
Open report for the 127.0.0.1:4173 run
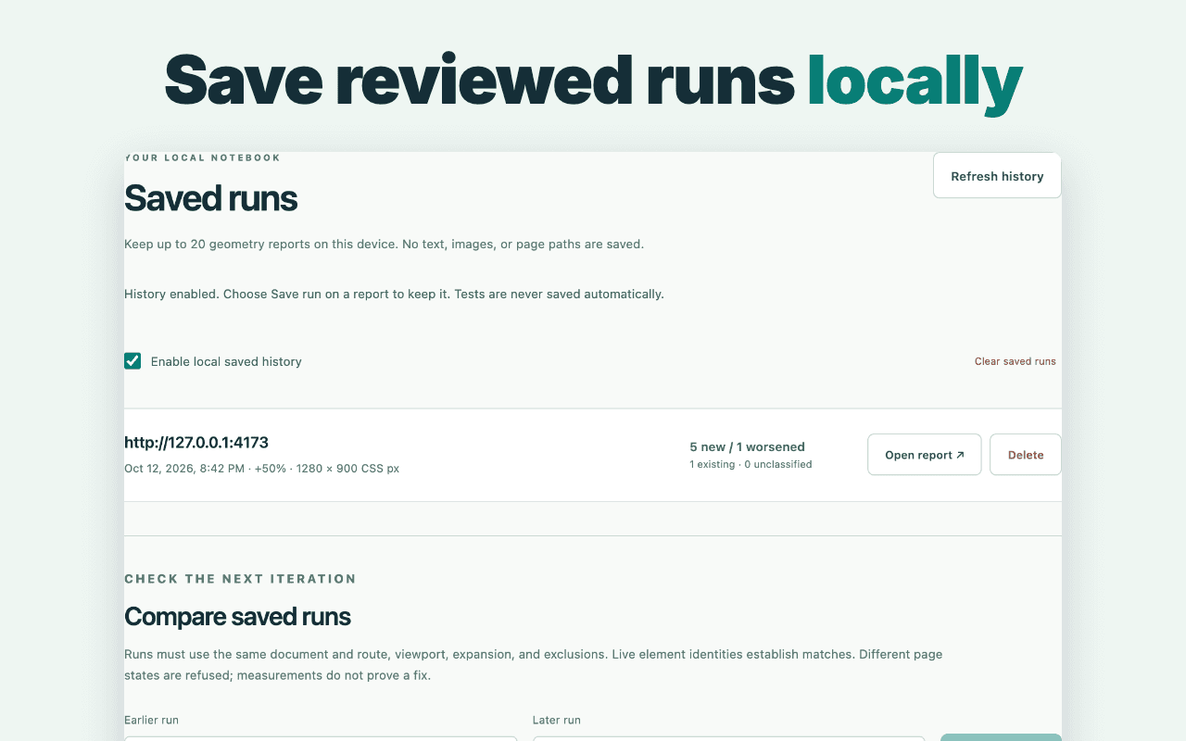pyautogui.click(x=924, y=455)
